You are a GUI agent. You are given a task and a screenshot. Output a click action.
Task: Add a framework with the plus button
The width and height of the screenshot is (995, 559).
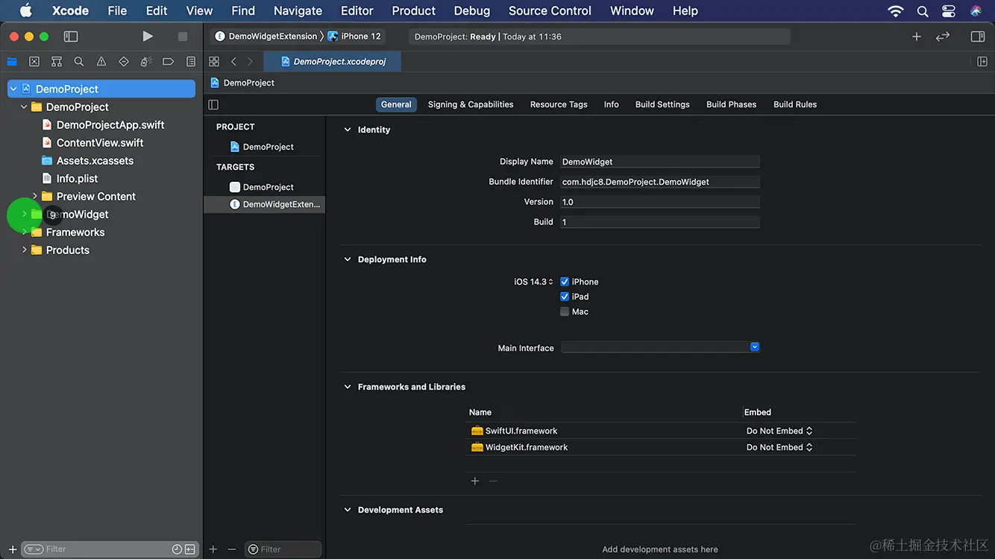[474, 481]
